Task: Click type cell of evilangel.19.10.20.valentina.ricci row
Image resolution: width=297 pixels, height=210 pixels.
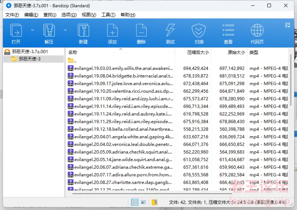Action: click(x=268, y=91)
